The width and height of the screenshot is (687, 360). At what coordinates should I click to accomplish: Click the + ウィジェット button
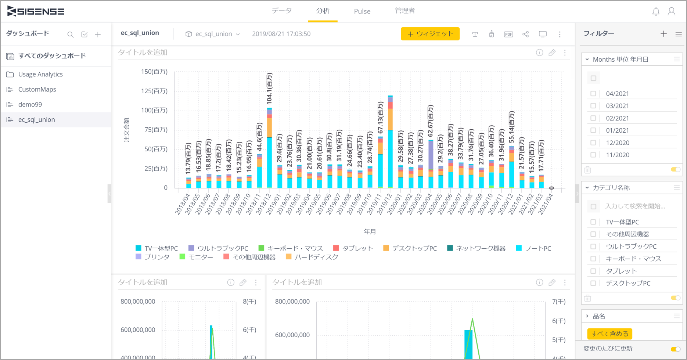pos(430,34)
